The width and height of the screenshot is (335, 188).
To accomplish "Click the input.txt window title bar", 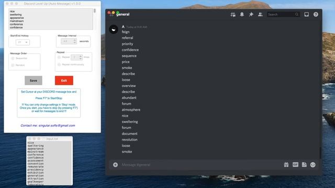I will coord(50,139).
